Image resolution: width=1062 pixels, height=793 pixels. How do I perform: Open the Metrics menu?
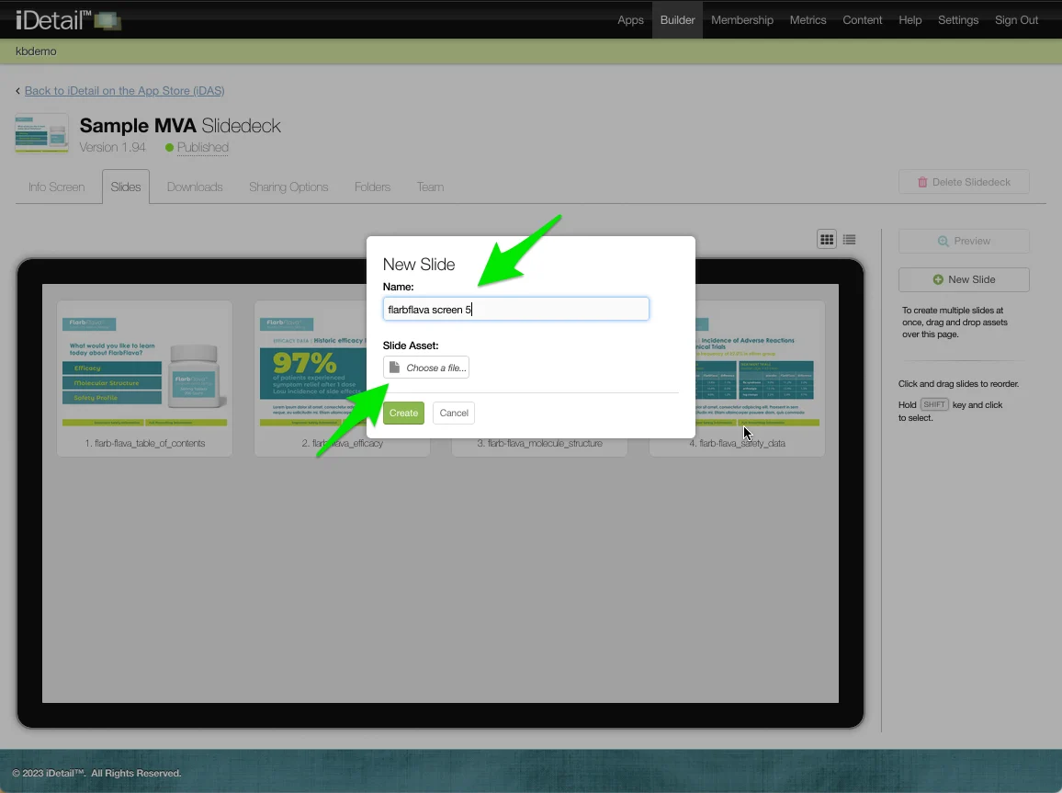[808, 19]
